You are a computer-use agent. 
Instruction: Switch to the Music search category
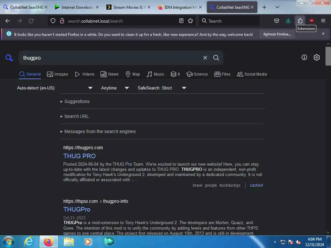155,74
